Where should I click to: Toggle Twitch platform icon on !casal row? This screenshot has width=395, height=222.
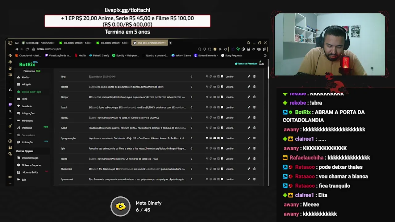coord(211,107)
